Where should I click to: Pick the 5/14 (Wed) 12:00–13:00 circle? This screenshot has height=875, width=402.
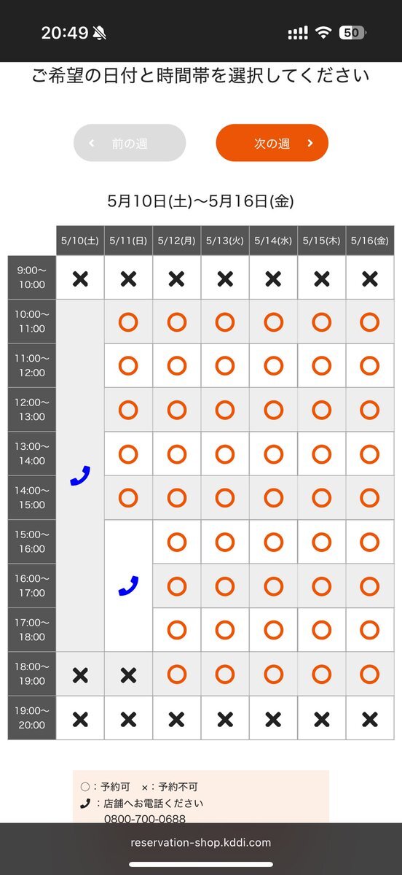[273, 410]
